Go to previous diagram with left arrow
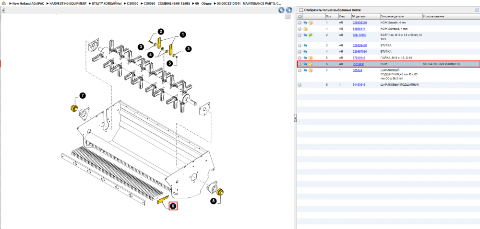The image size is (480, 229). click(281, 10)
